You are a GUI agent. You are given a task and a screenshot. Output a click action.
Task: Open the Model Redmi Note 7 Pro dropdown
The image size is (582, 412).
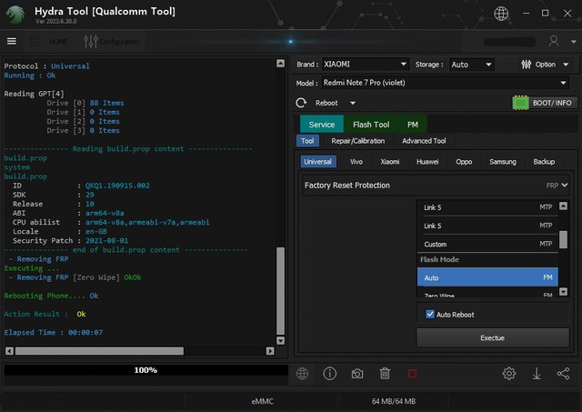point(446,83)
